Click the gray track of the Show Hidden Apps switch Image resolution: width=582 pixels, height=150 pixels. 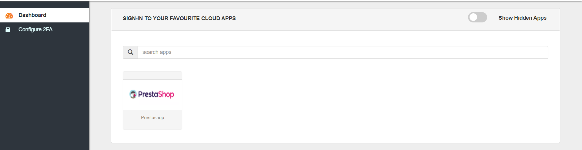482,18
